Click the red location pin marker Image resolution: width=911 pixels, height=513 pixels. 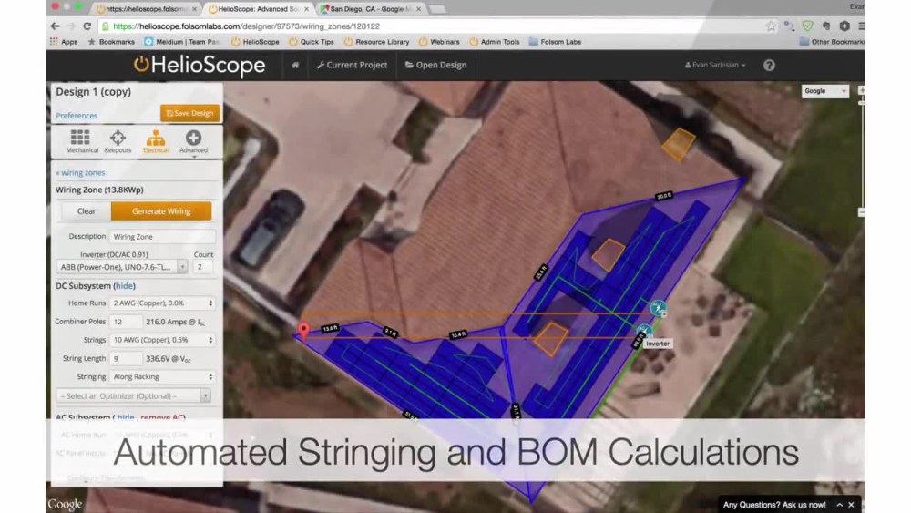point(303,331)
